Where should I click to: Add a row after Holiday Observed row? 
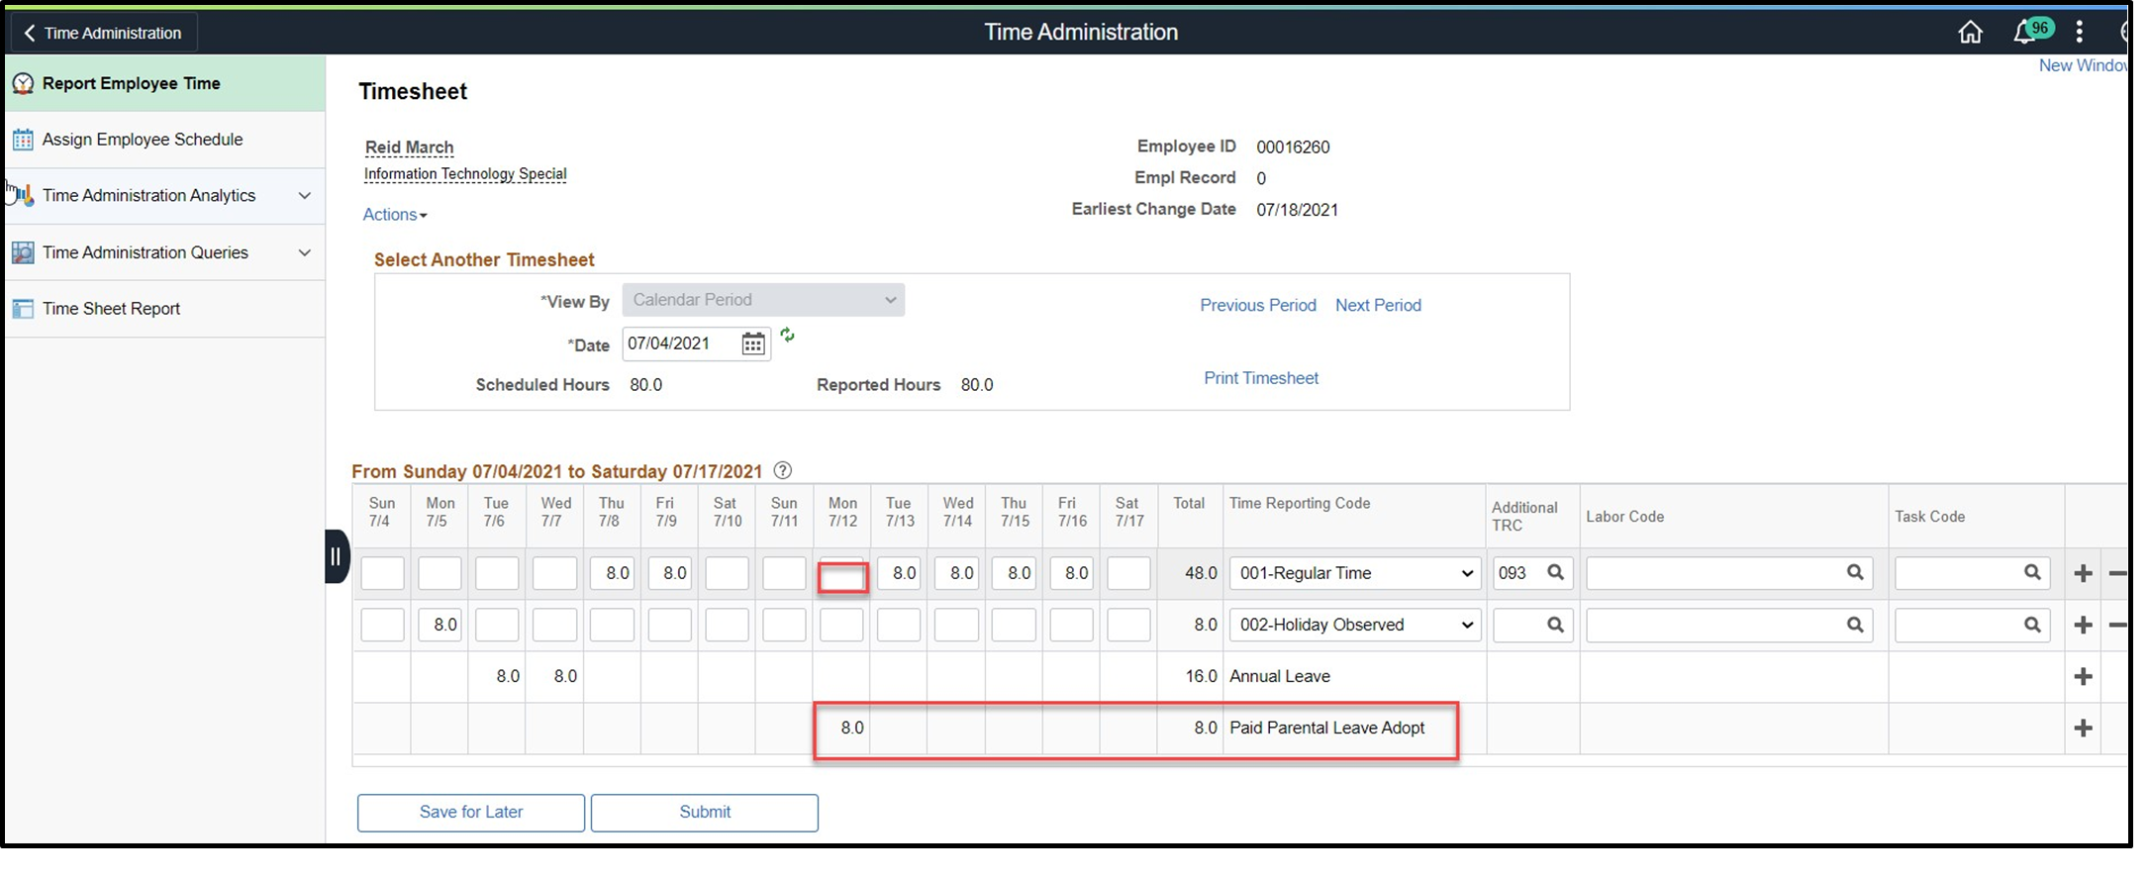(2084, 625)
